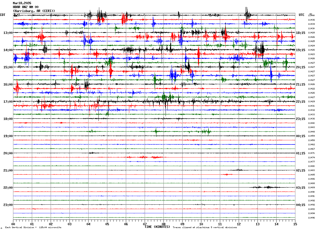Select the HBAR HNZ NM 00 station title
This screenshot has height=231, width=316.
[26, 7]
